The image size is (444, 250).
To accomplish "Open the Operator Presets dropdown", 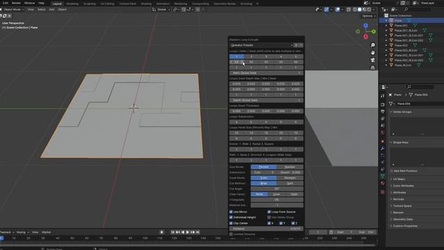I will coord(261,45).
